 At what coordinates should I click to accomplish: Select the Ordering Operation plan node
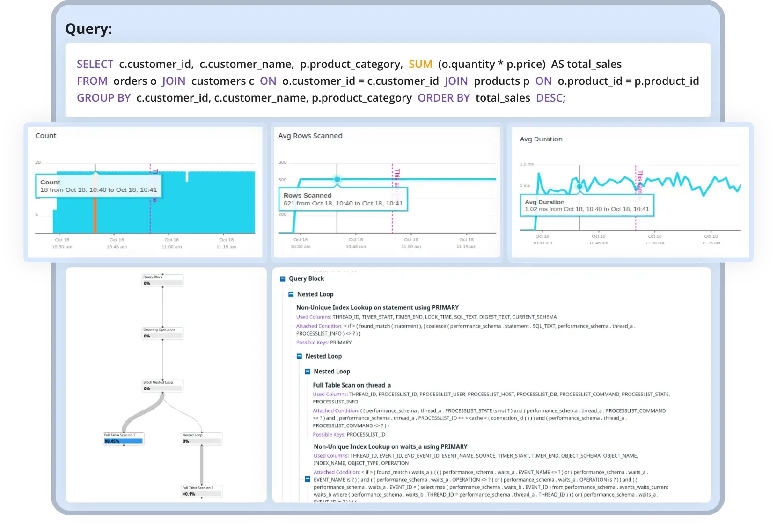pos(162,333)
